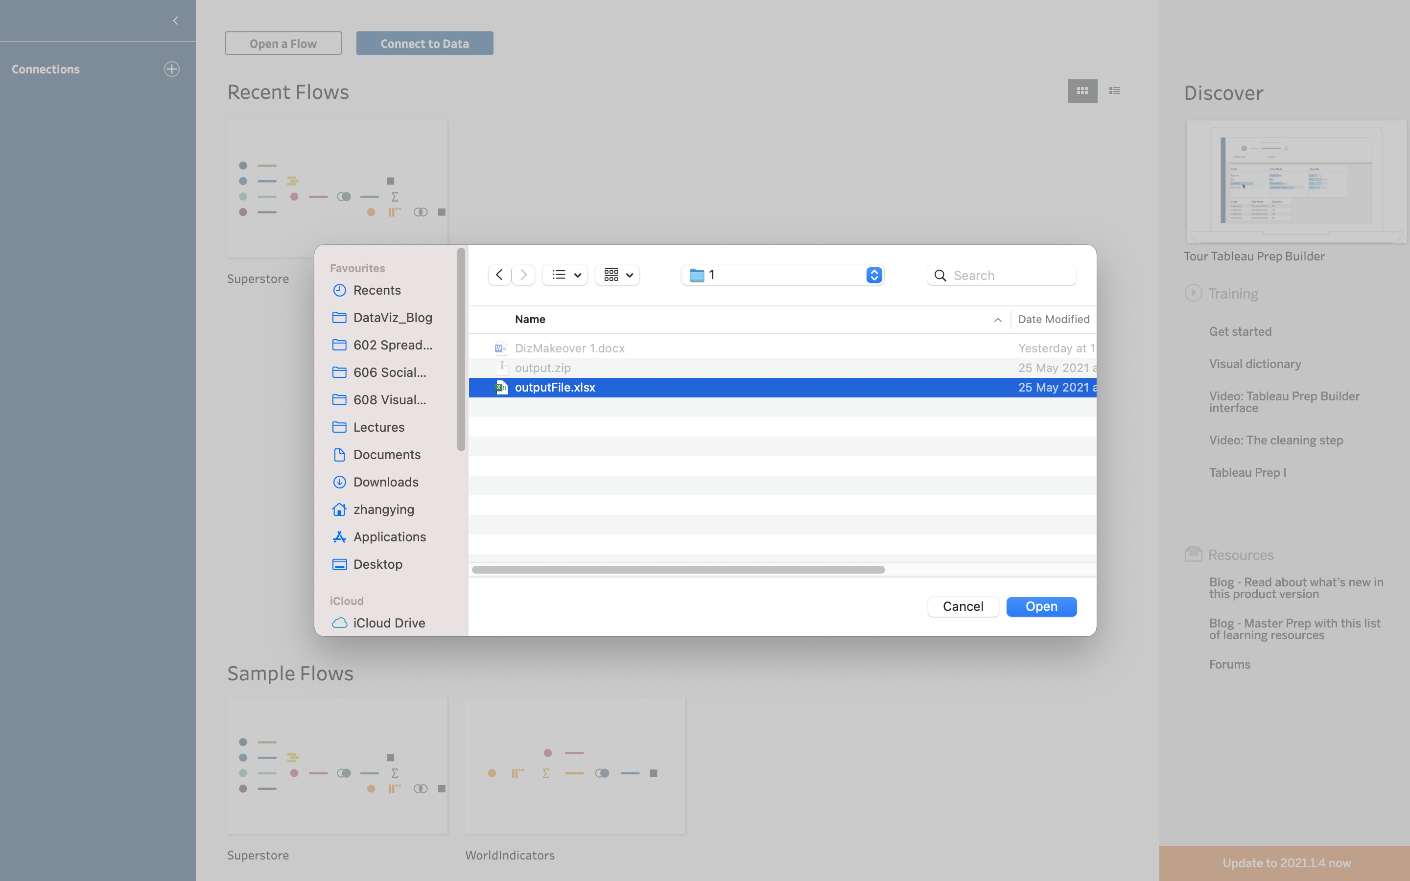Screen dimensions: 1410x881
Task: Open Recents in the sidebar
Action: (x=377, y=290)
